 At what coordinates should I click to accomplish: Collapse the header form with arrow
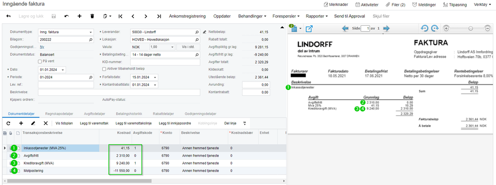tap(282, 28)
